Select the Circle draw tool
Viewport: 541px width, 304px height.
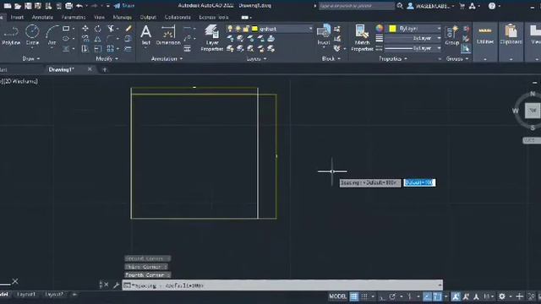pos(32,35)
